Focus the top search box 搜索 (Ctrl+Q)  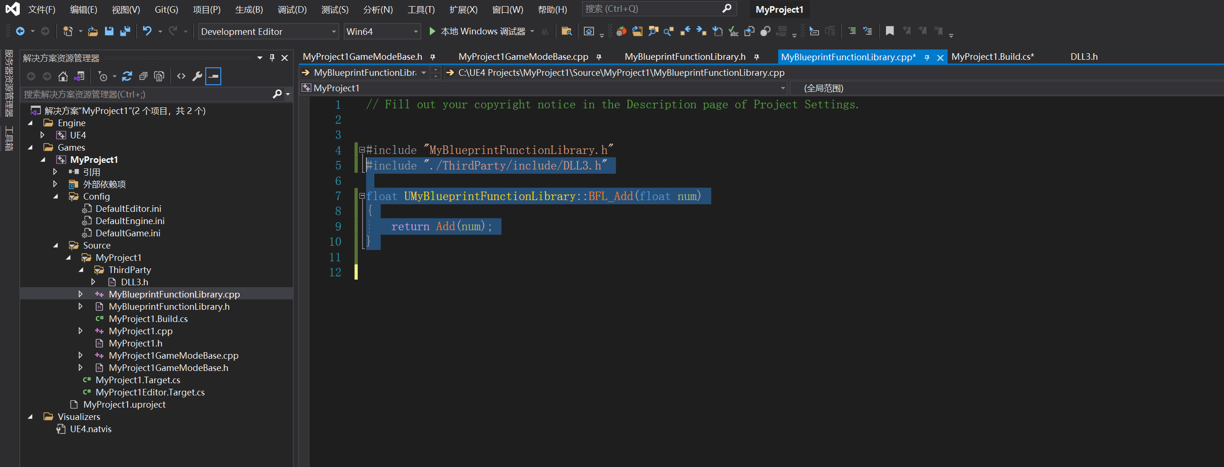point(659,8)
